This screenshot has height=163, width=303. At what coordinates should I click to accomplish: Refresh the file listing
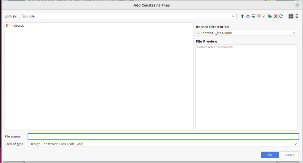click(281, 16)
